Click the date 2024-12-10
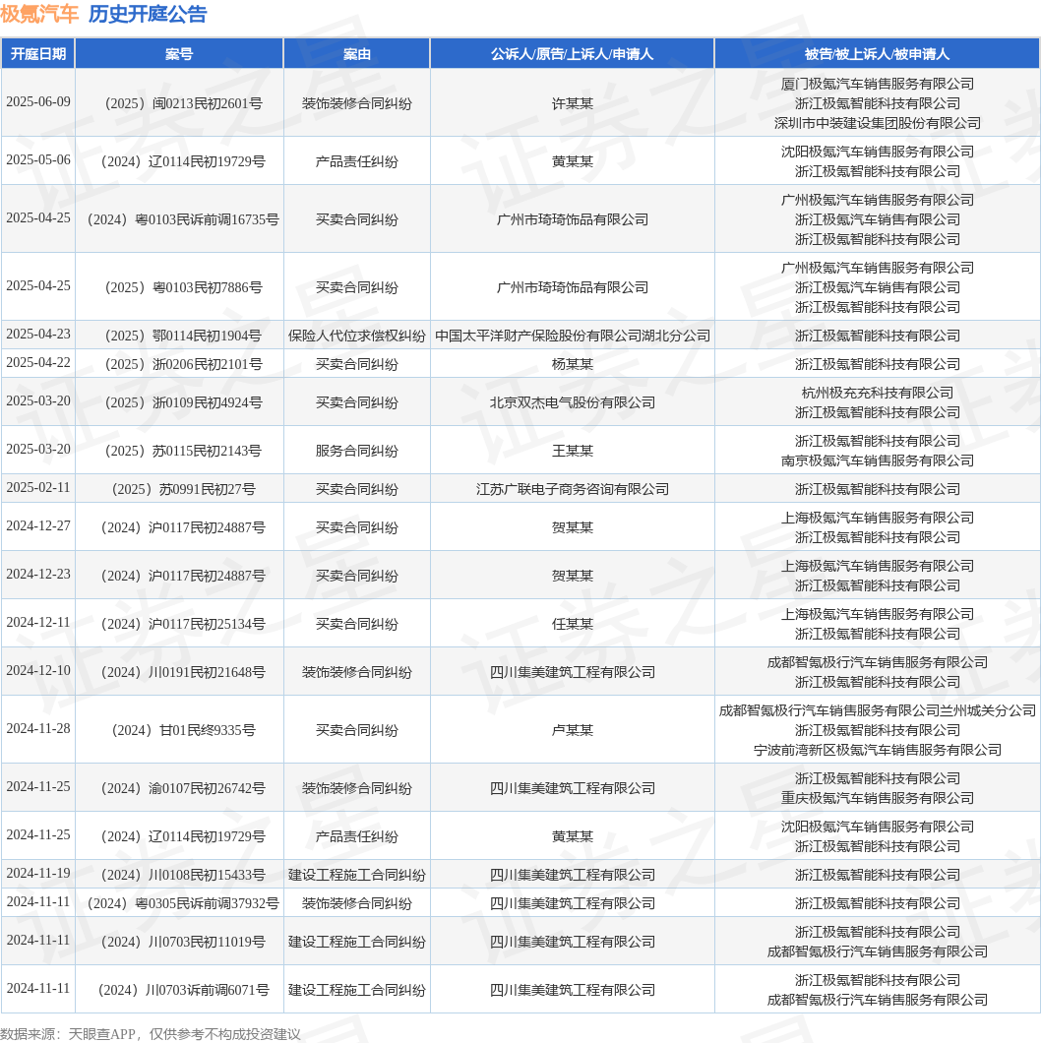1041x1043 pixels. pos(38,670)
